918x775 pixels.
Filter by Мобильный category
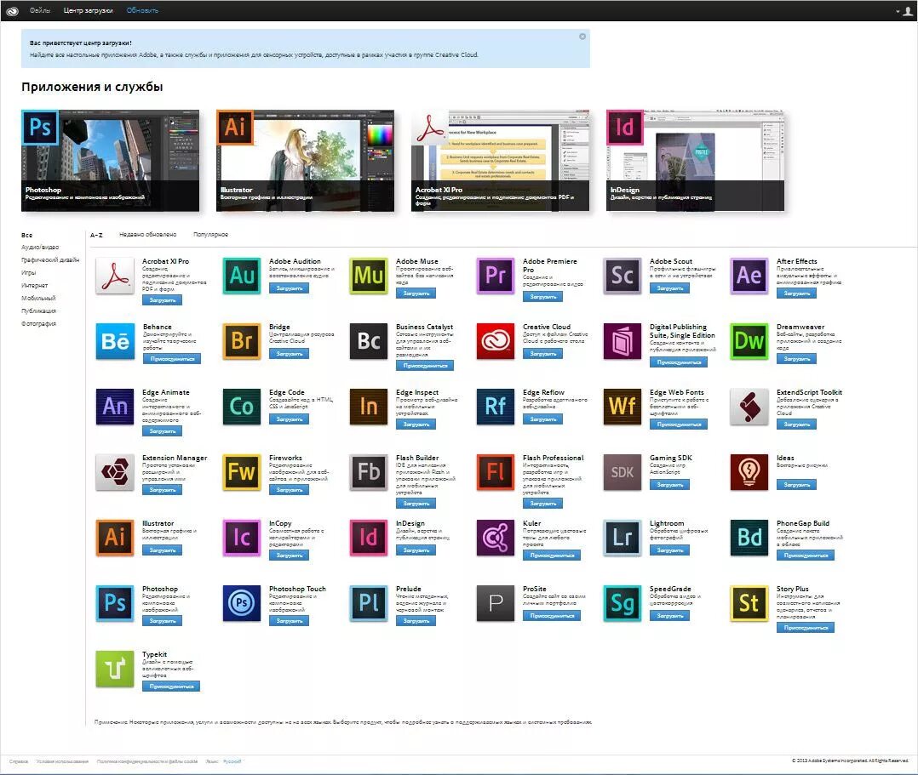click(38, 299)
